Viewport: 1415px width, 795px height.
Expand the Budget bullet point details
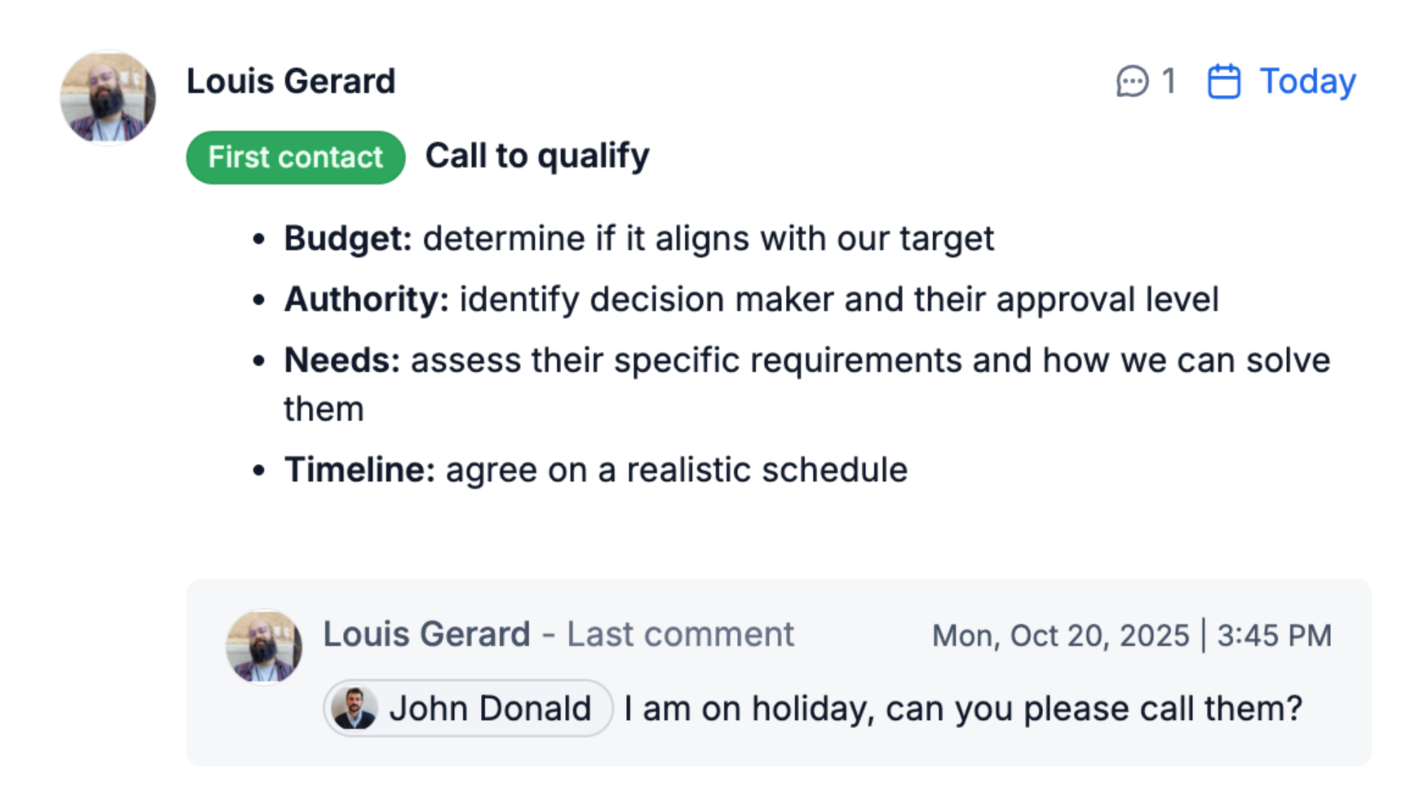pyautogui.click(x=637, y=238)
